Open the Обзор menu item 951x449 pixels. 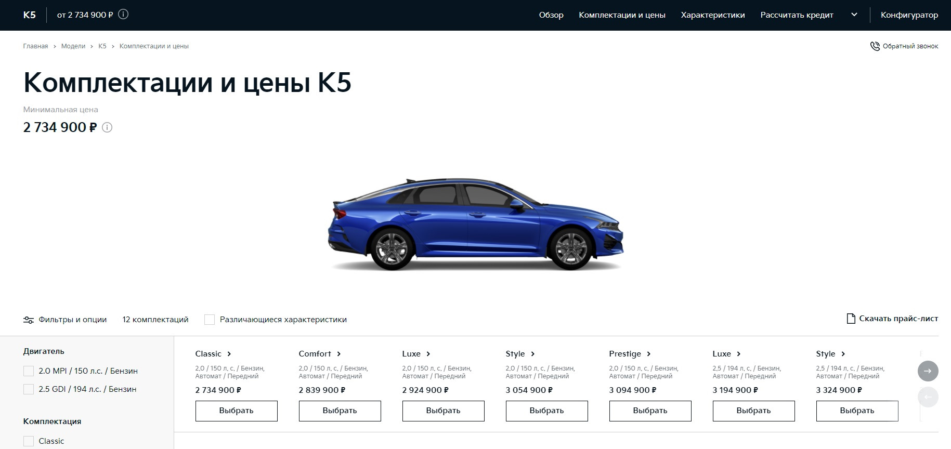[551, 15]
